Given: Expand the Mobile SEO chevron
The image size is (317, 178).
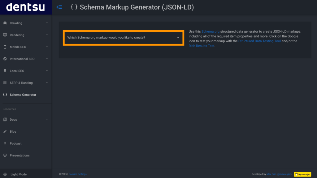Looking at the screenshot, I should (47, 47).
